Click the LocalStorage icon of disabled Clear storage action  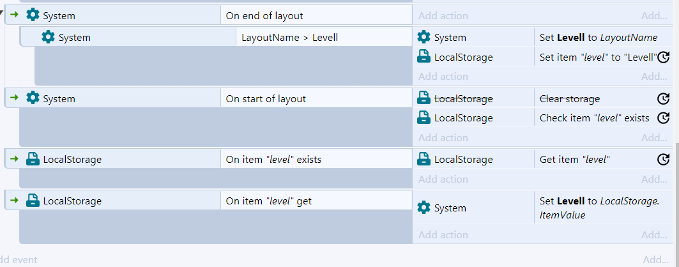[423, 98]
